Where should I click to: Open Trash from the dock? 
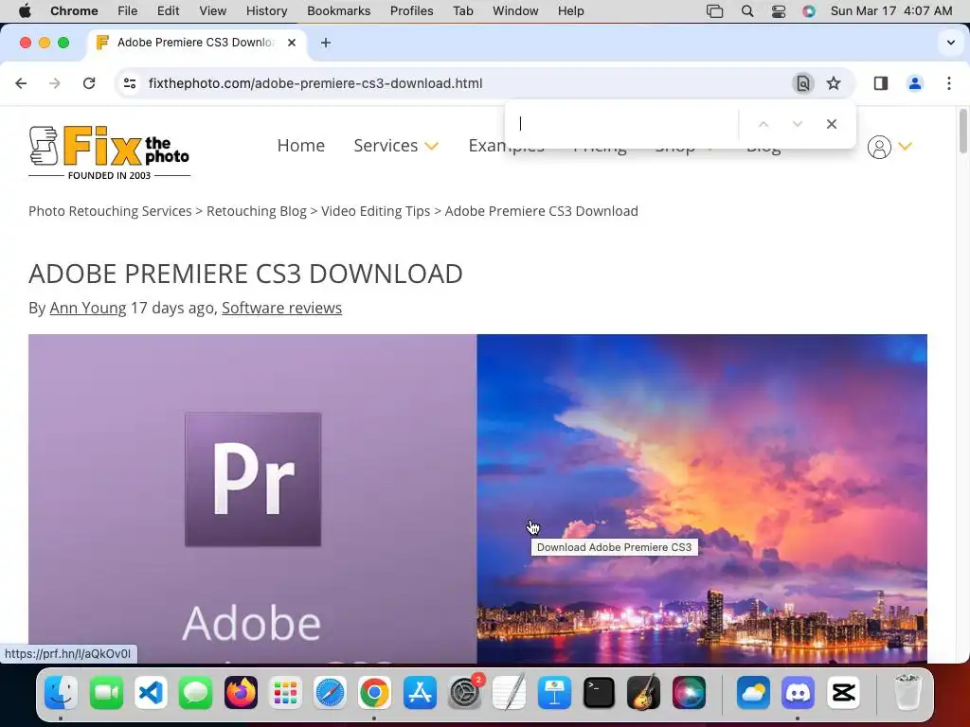pyautogui.click(x=907, y=692)
